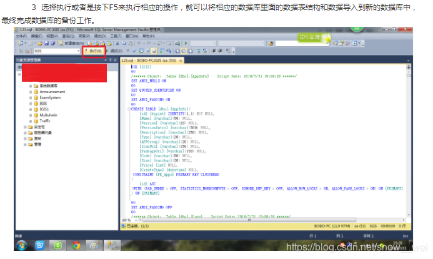Open the Edit (编辑) menu
The width and height of the screenshot is (433, 259).
pos(36,36)
